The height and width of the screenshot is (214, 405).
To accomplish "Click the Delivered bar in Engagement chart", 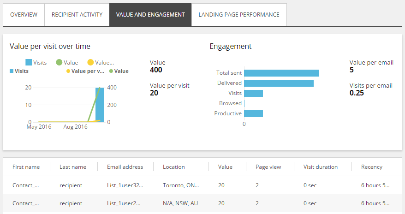I will [x=279, y=83].
